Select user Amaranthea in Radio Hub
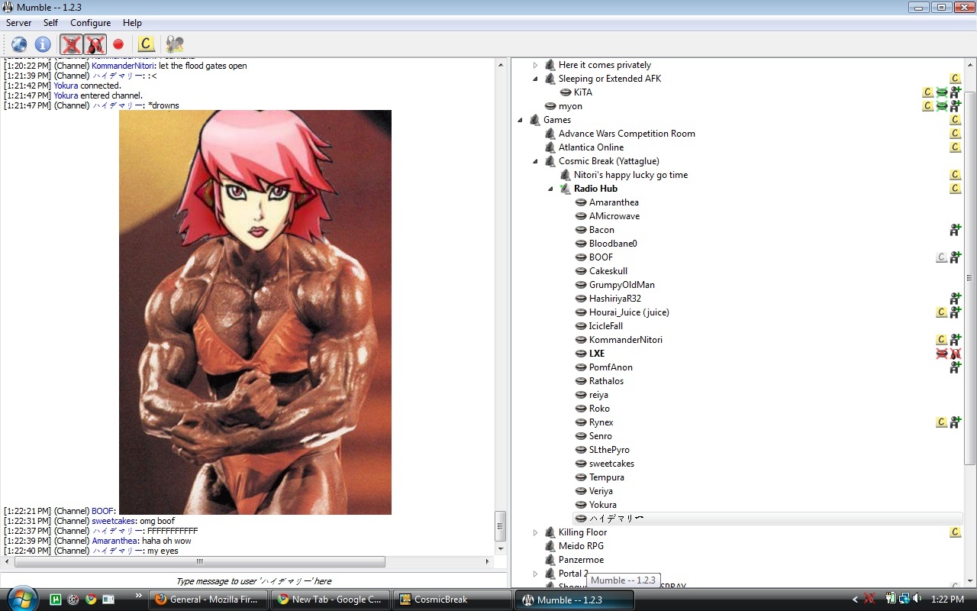 pyautogui.click(x=614, y=202)
